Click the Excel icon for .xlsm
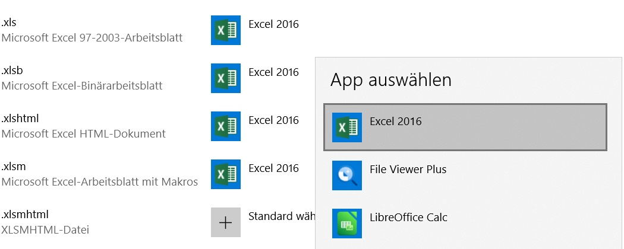The height and width of the screenshot is (249, 624). pyautogui.click(x=226, y=174)
